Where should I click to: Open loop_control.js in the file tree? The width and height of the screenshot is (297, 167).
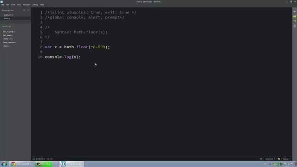pos(10,42)
